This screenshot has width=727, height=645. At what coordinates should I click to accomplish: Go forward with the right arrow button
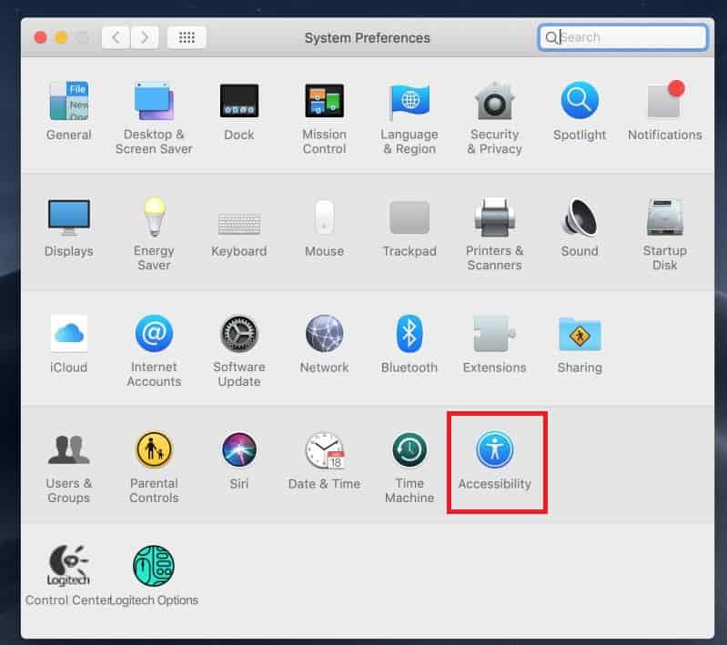pos(145,37)
